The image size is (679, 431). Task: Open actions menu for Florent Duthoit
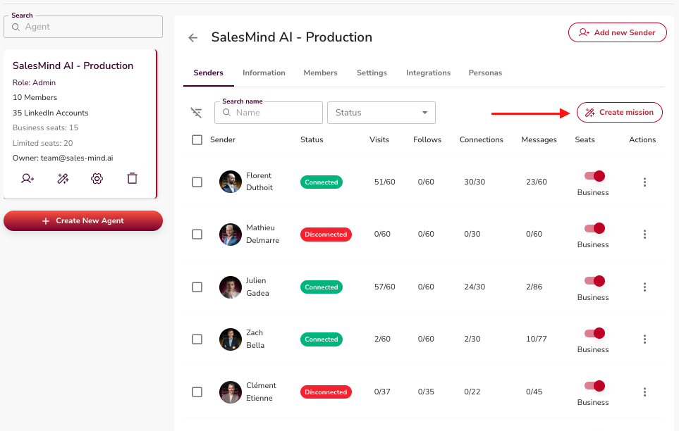click(644, 182)
